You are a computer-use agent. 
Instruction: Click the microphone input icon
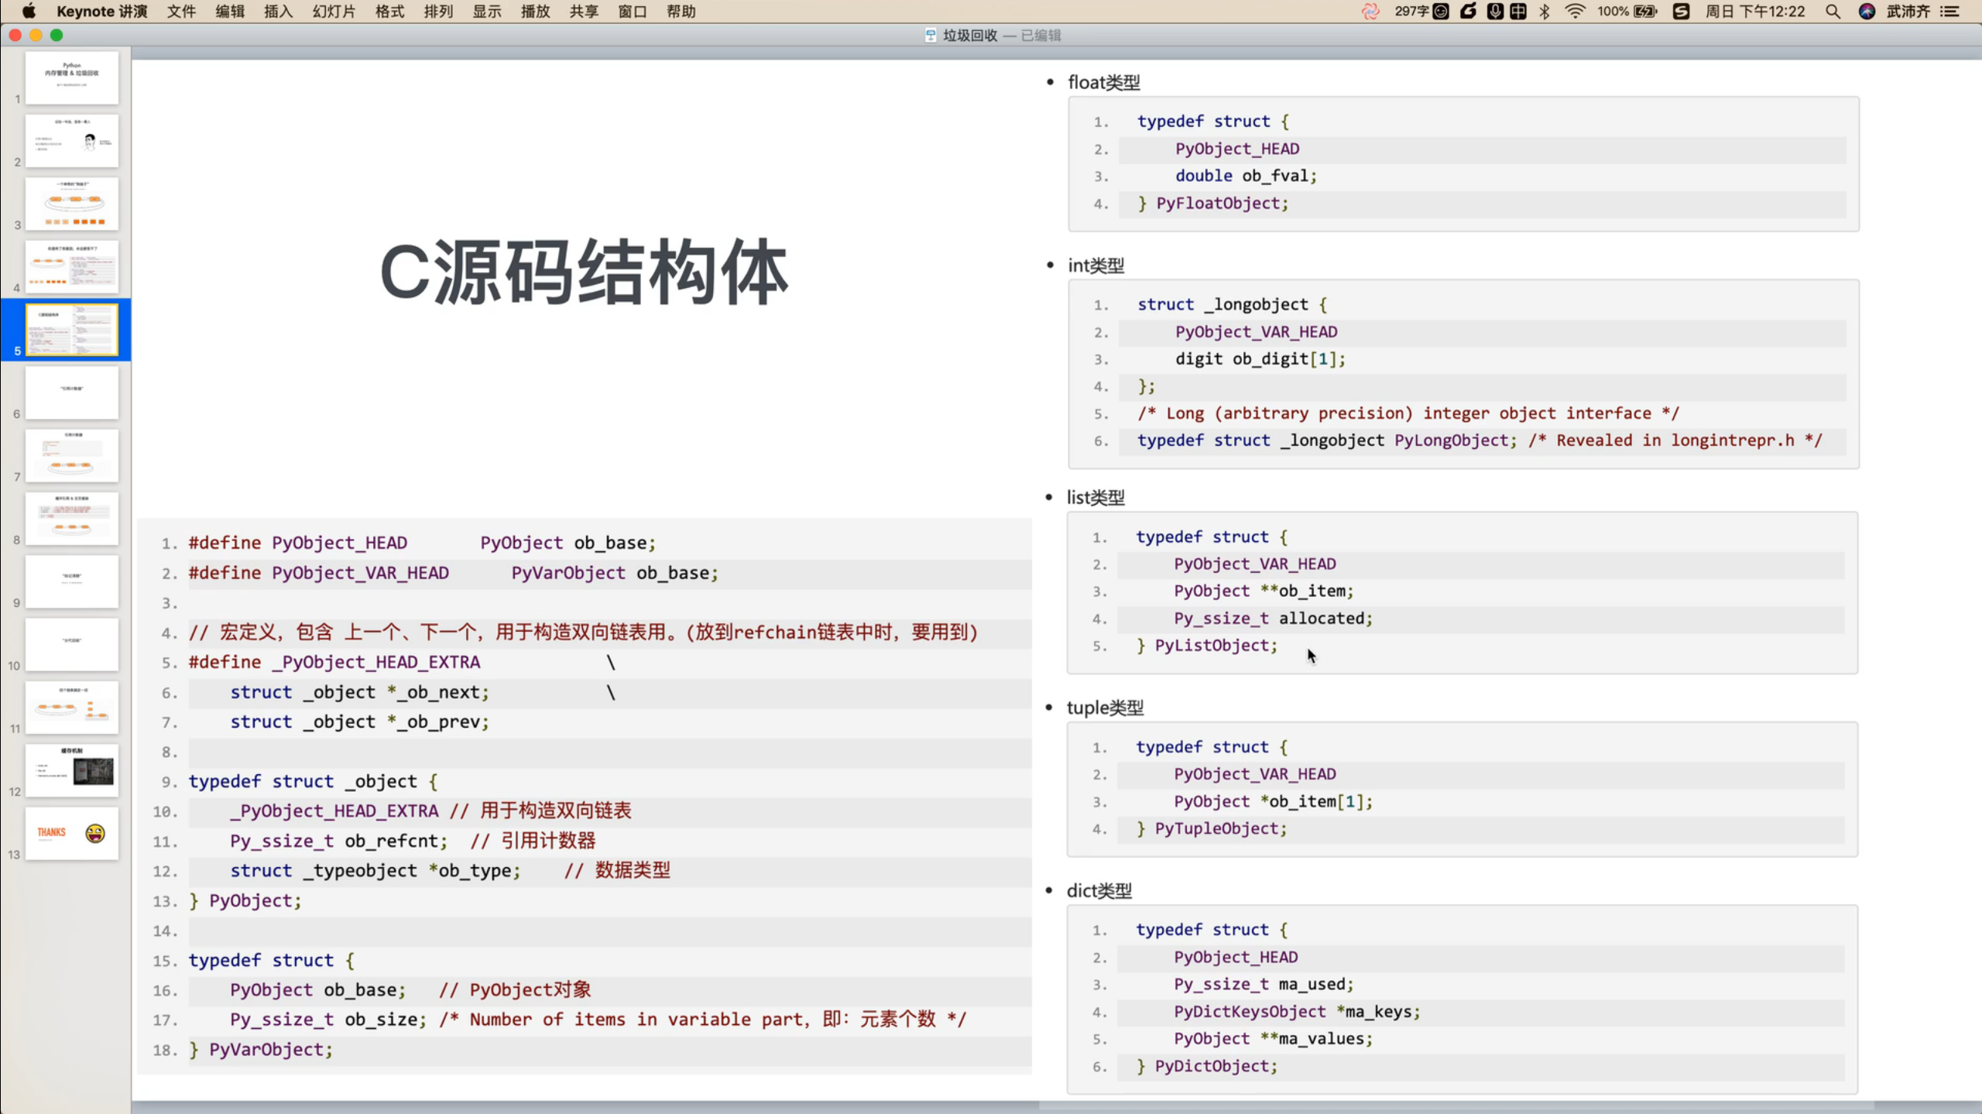click(1495, 11)
